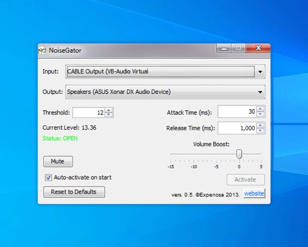Image resolution: width=308 pixels, height=247 pixels.
Task: Click inside the Release Time value field
Action: point(237,128)
